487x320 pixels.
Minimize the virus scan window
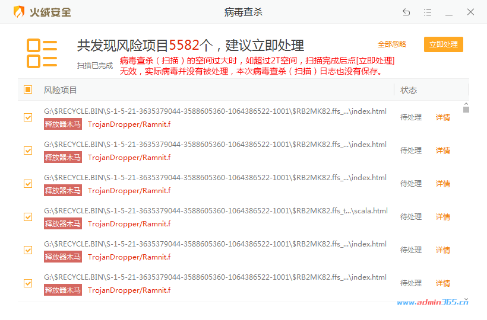pyautogui.click(x=449, y=15)
